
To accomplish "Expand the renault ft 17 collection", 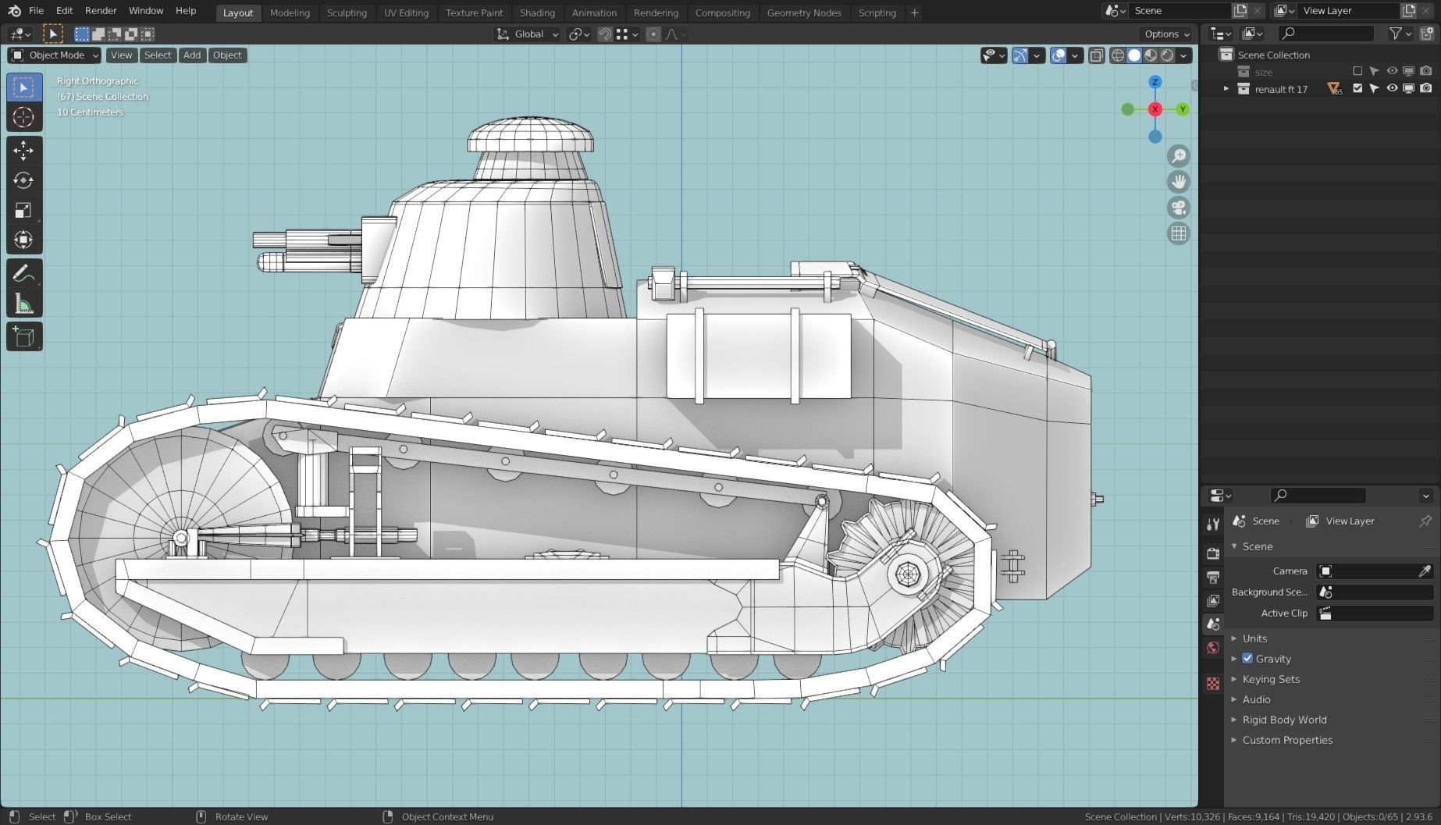I will [1226, 89].
